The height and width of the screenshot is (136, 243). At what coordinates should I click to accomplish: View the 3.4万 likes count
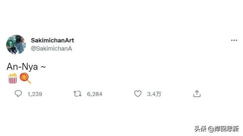(154, 94)
